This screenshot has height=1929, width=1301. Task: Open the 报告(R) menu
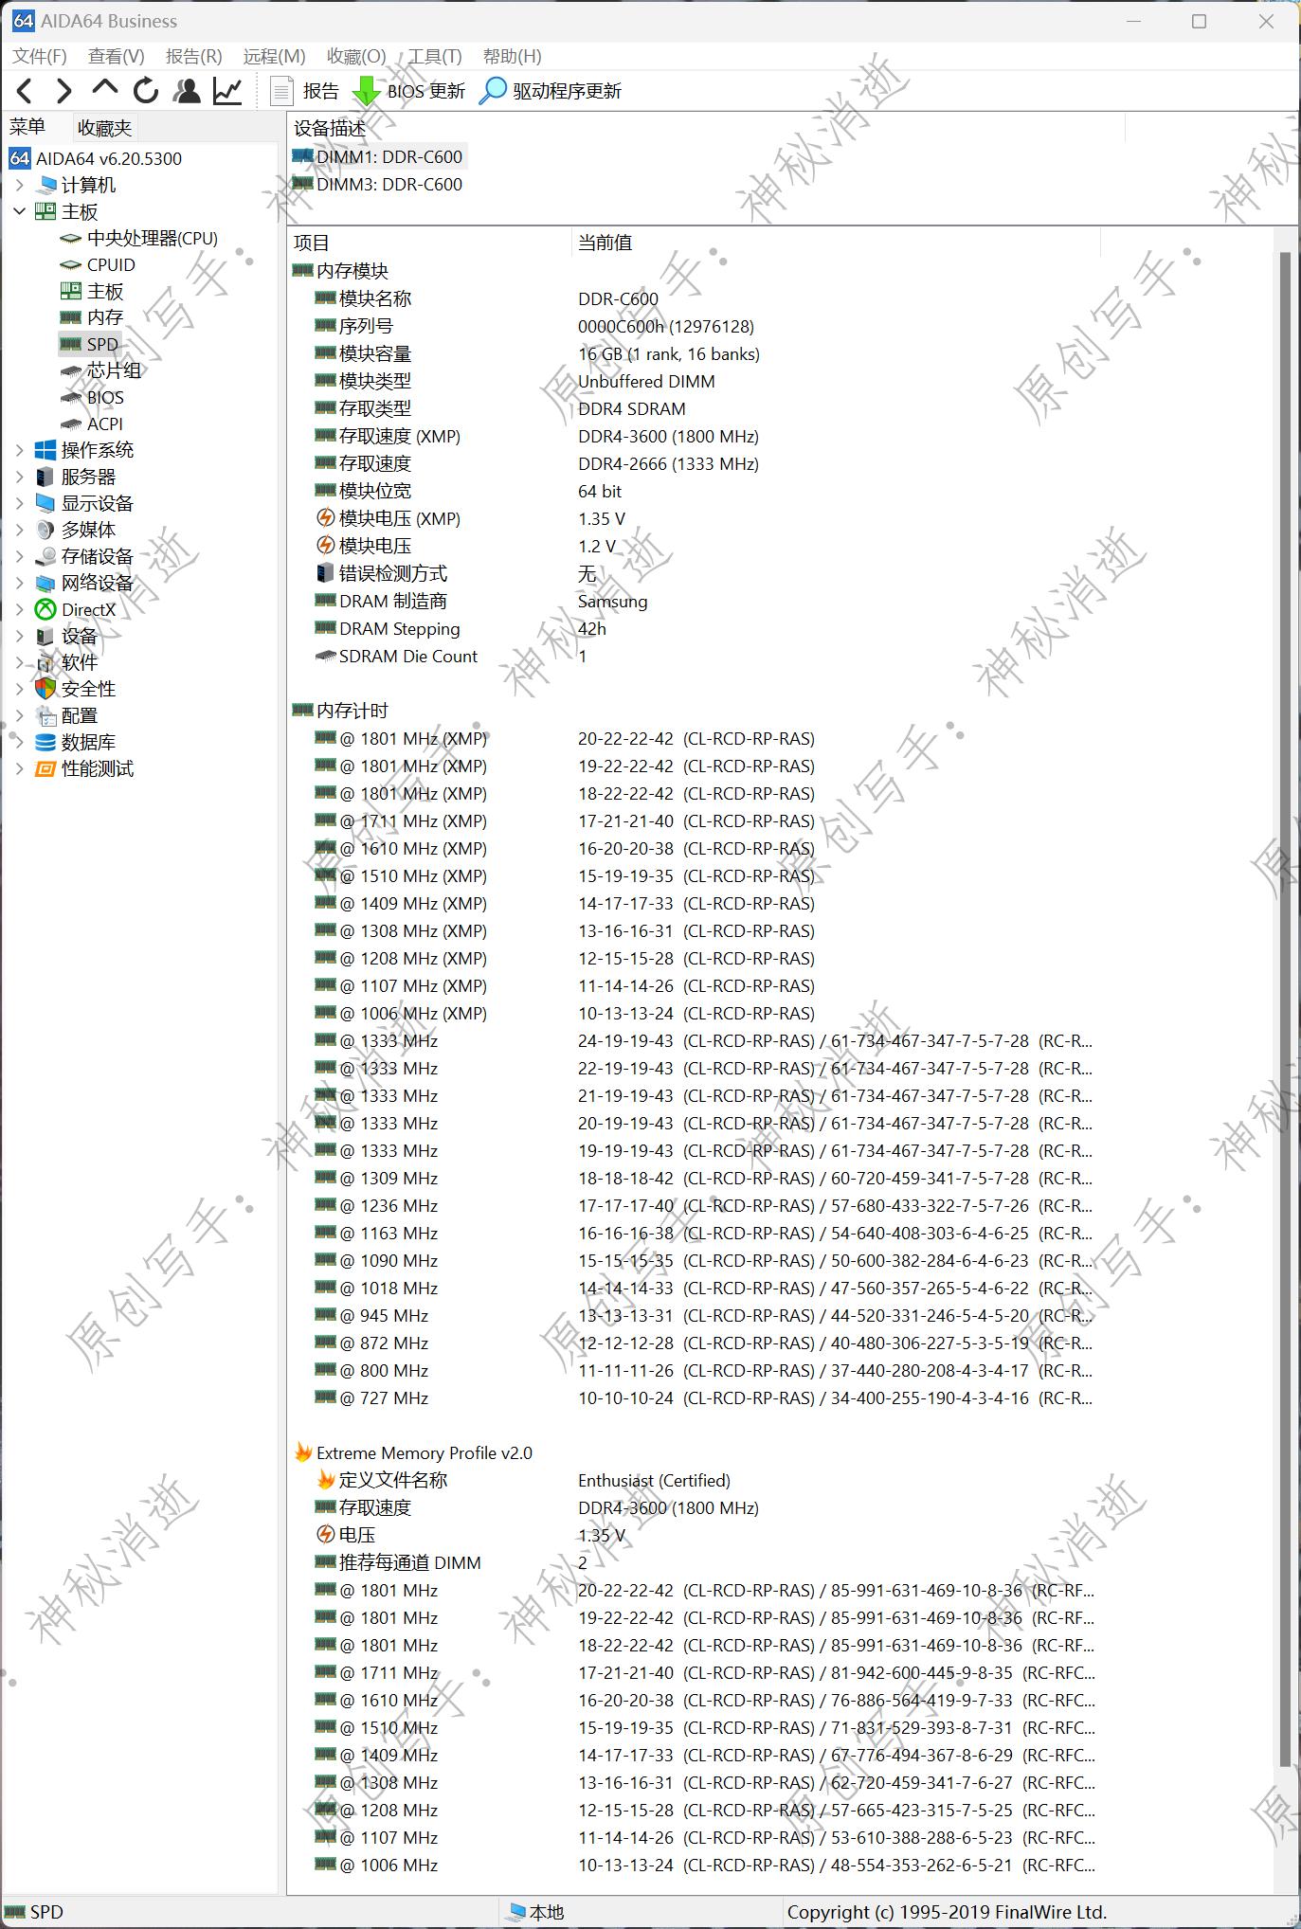tap(194, 56)
